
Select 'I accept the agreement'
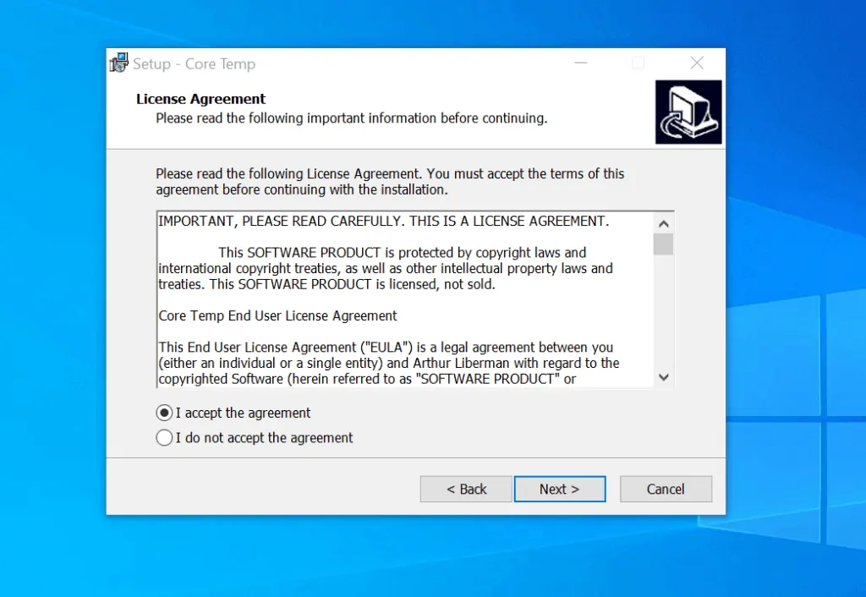pos(164,413)
